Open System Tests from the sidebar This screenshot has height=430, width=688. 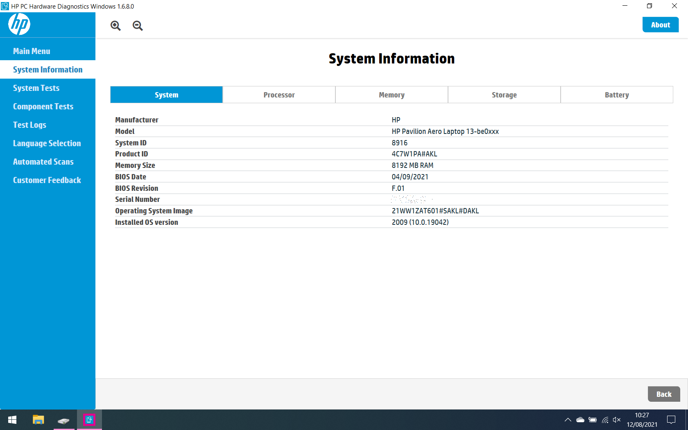[48, 88]
